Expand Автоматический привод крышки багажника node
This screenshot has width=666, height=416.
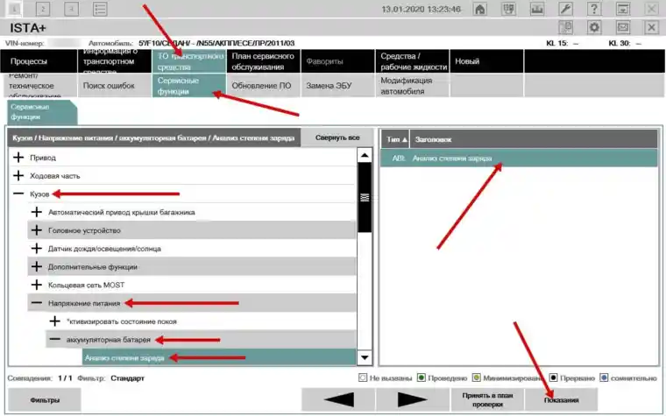pyautogui.click(x=37, y=212)
